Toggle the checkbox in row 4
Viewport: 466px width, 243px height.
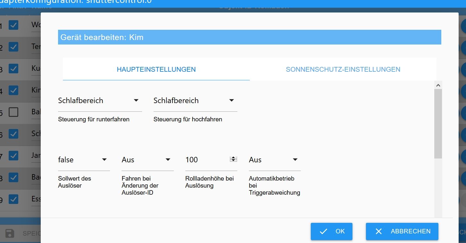(13, 90)
